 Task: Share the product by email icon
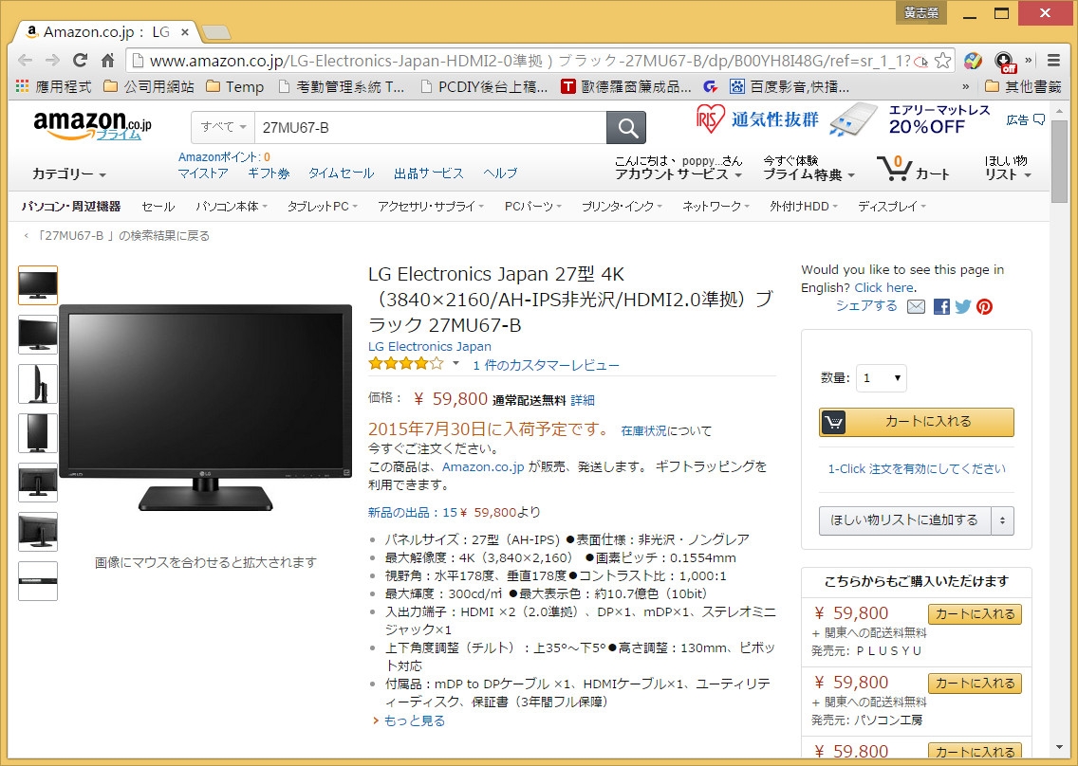point(916,306)
